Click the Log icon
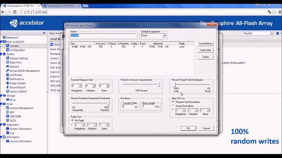Viewport: 282px width, 158px height. [7, 133]
